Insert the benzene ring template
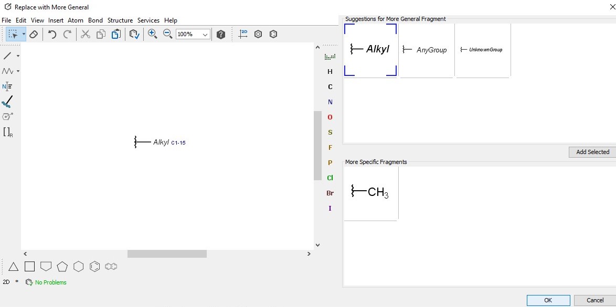 (94, 267)
